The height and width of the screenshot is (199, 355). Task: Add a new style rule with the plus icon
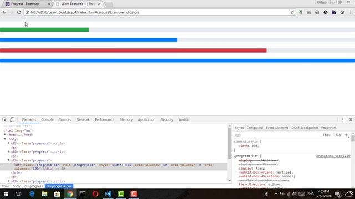click(x=346, y=135)
